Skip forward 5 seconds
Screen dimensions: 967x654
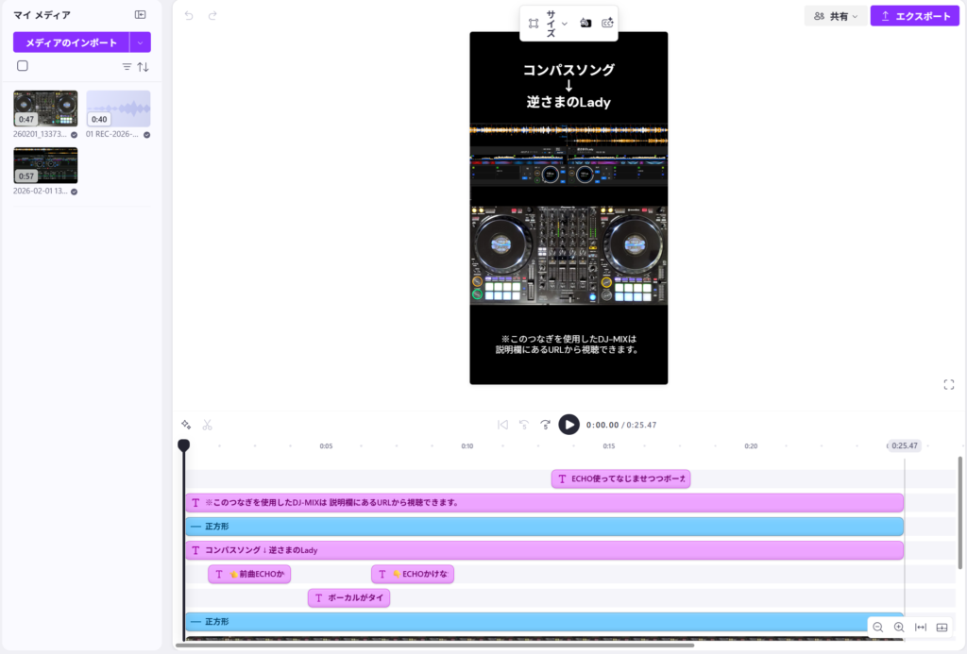(x=545, y=425)
